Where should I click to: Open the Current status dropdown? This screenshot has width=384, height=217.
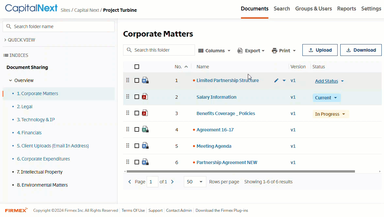pos(327,98)
